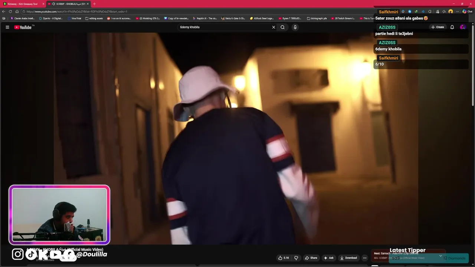
Task: Open Napkin AI bookmark
Action: [x=205, y=18]
